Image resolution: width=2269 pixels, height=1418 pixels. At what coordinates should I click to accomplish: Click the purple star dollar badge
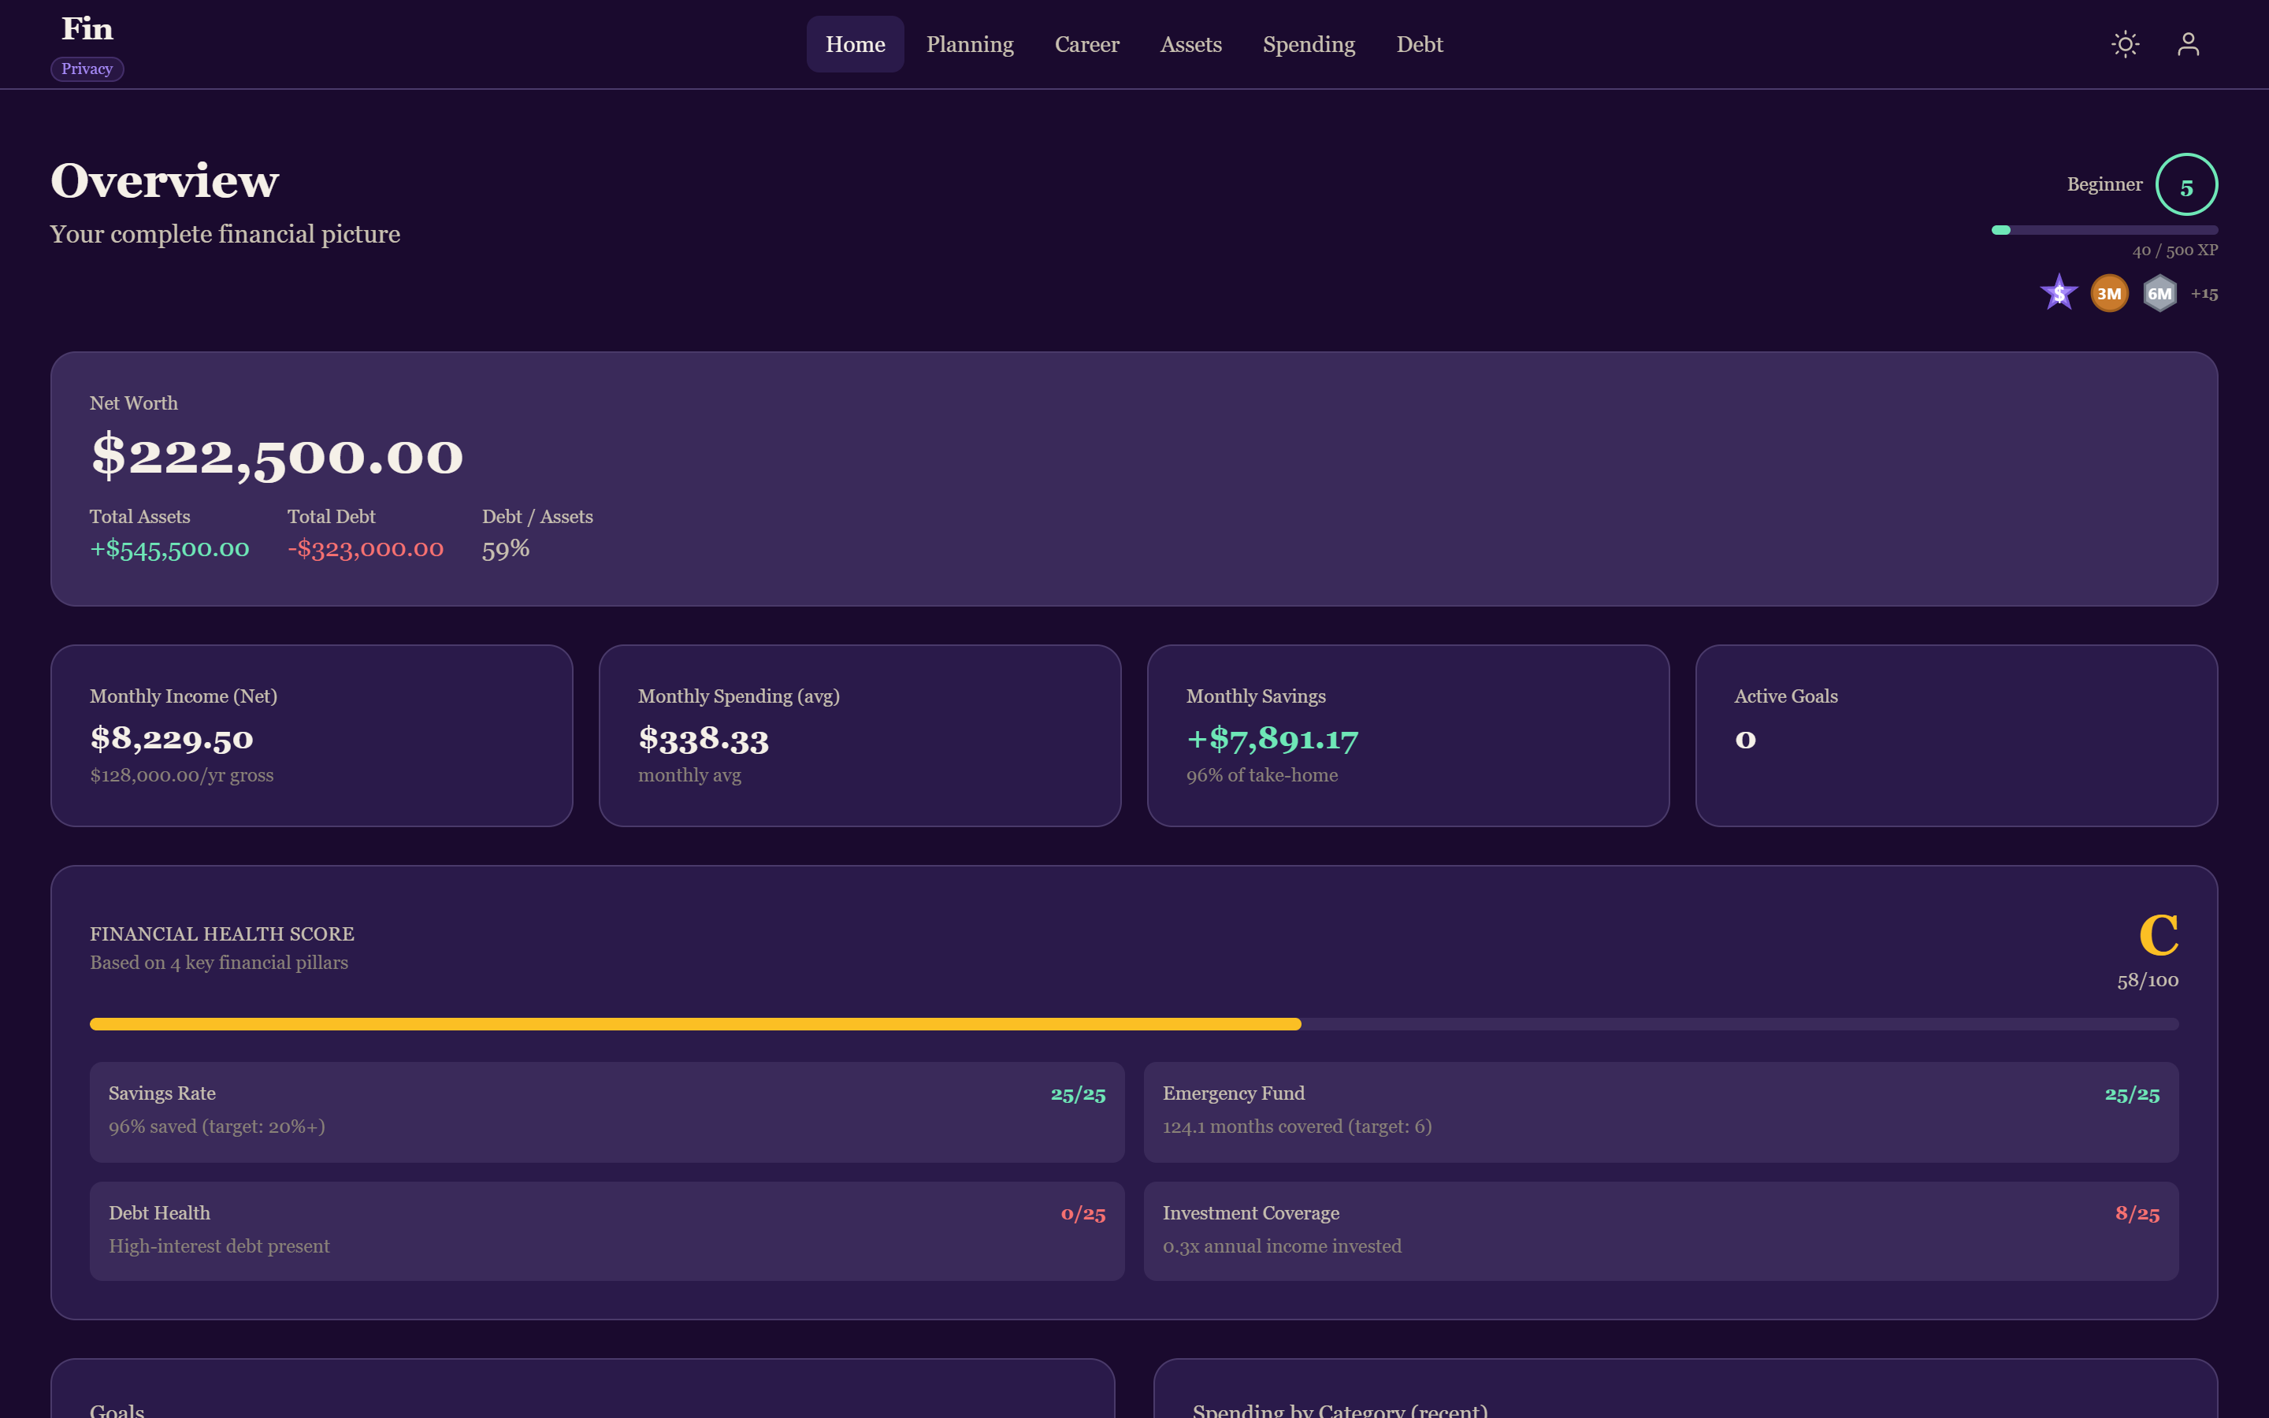[x=2059, y=294]
